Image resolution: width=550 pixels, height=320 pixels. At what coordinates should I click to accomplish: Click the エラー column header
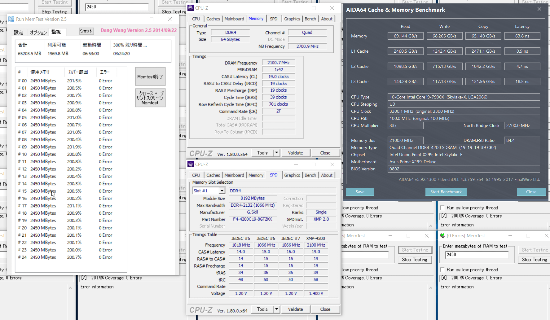pyautogui.click(x=107, y=72)
